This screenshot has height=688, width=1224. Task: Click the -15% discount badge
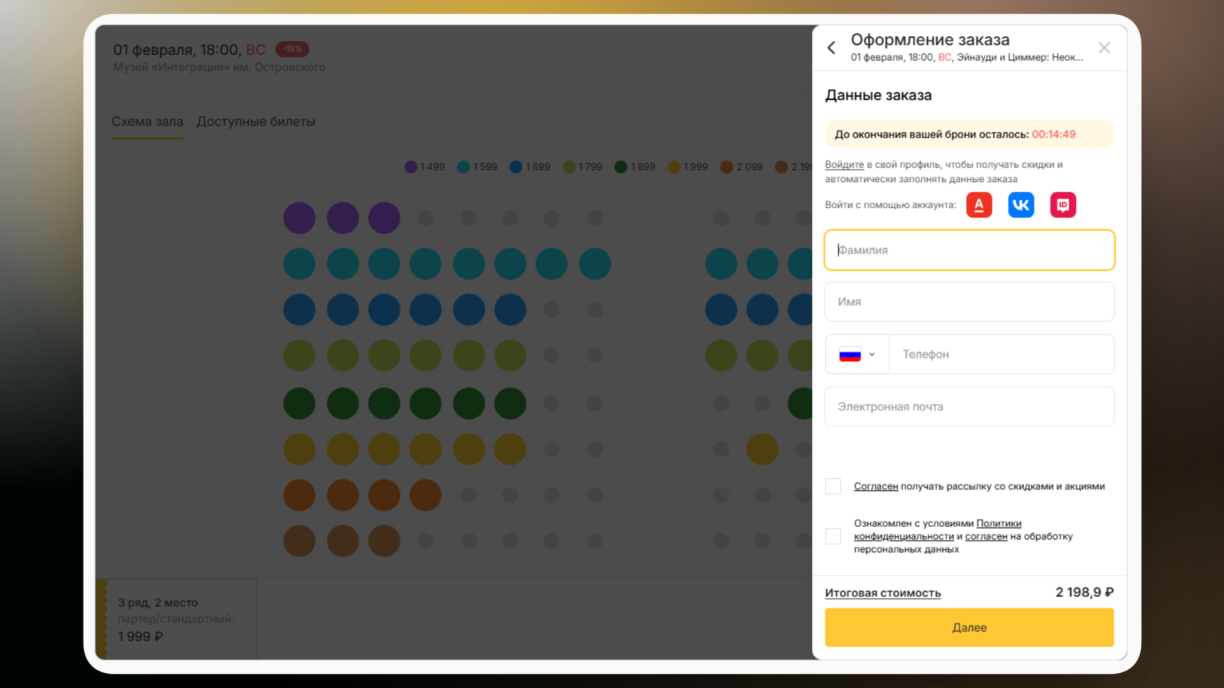(293, 49)
